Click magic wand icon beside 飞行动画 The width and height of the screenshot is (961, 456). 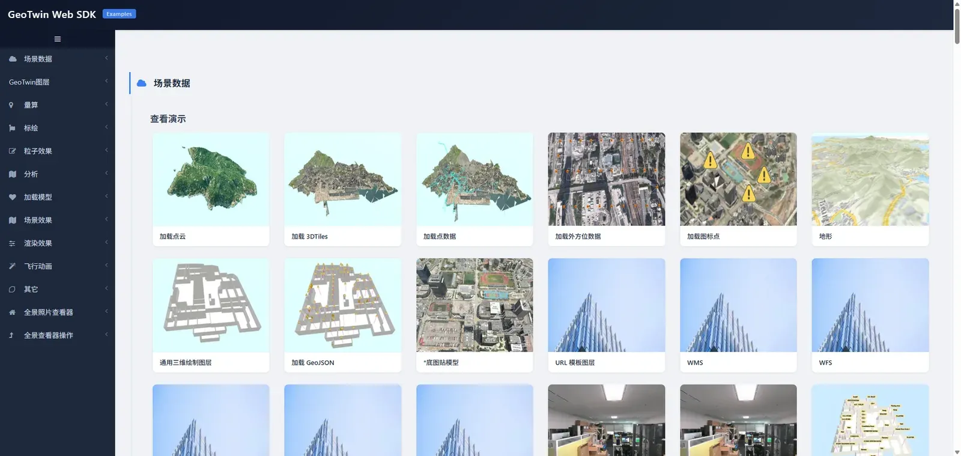click(12, 266)
